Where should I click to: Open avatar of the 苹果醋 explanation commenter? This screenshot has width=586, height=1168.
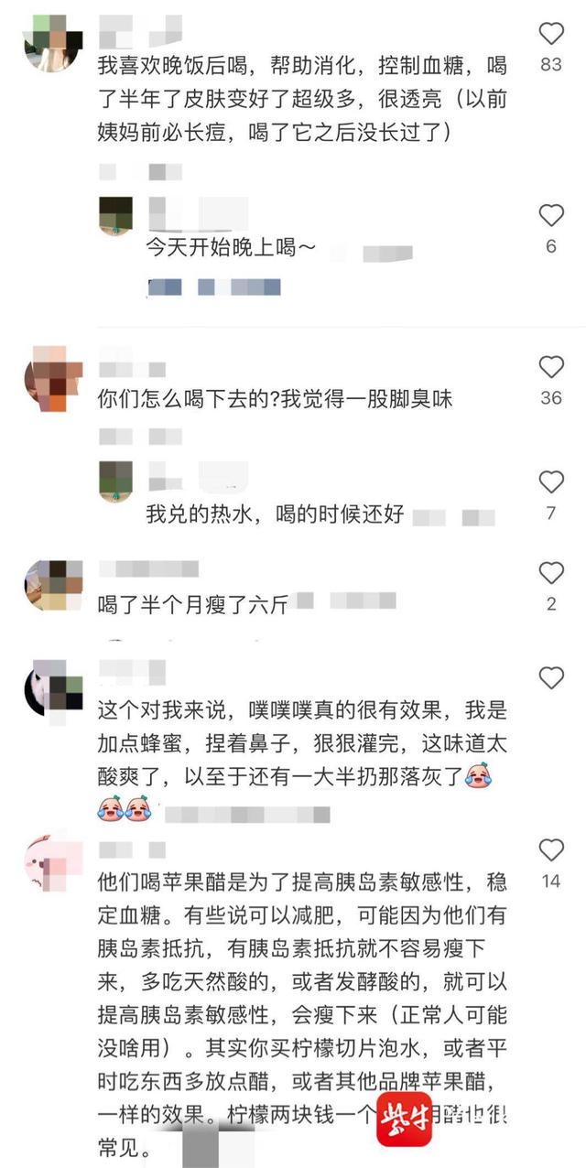53,860
